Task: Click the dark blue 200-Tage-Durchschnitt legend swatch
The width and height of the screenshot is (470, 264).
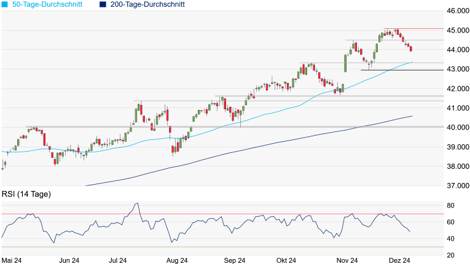Action: tap(103, 4)
